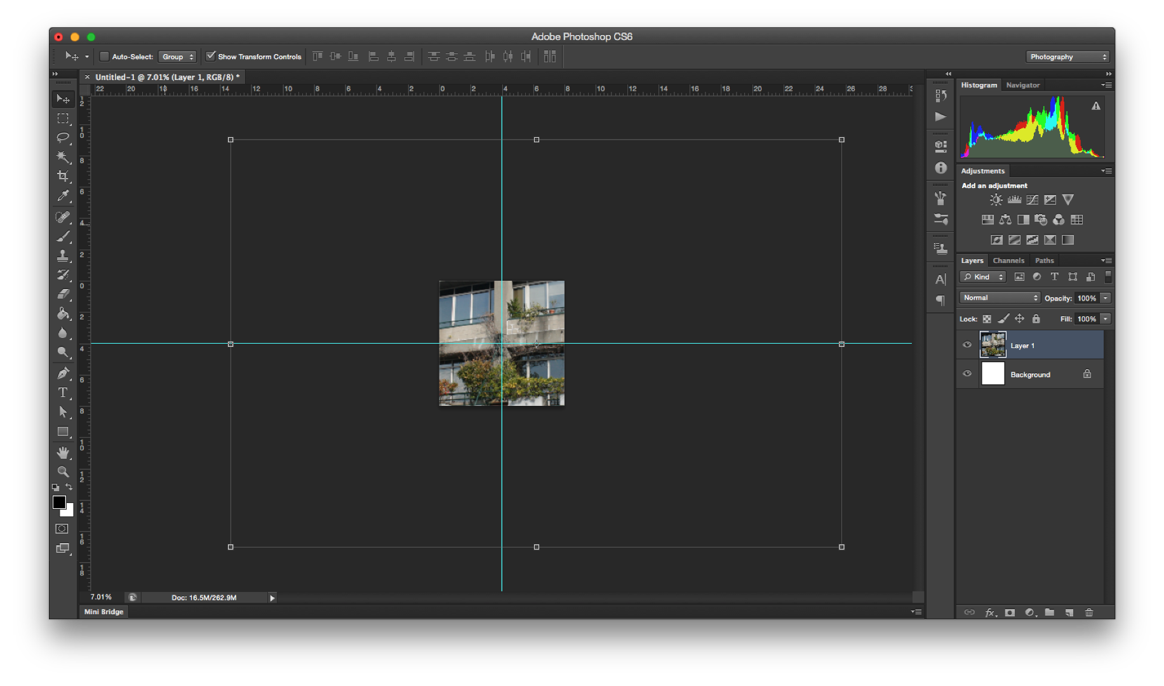The height and width of the screenshot is (686, 1164).
Task: Enable the Auto-Select checkbox
Action: 105,57
